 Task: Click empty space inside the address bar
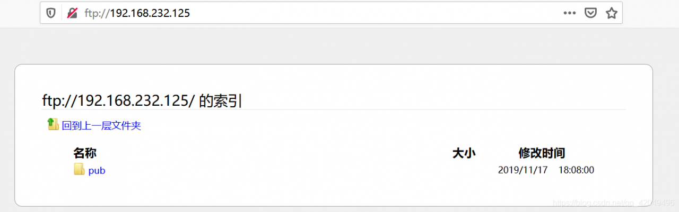[371, 13]
